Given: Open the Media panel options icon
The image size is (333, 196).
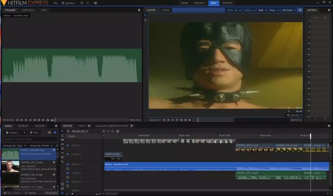Looking at the screenshot, I should point(56,126).
